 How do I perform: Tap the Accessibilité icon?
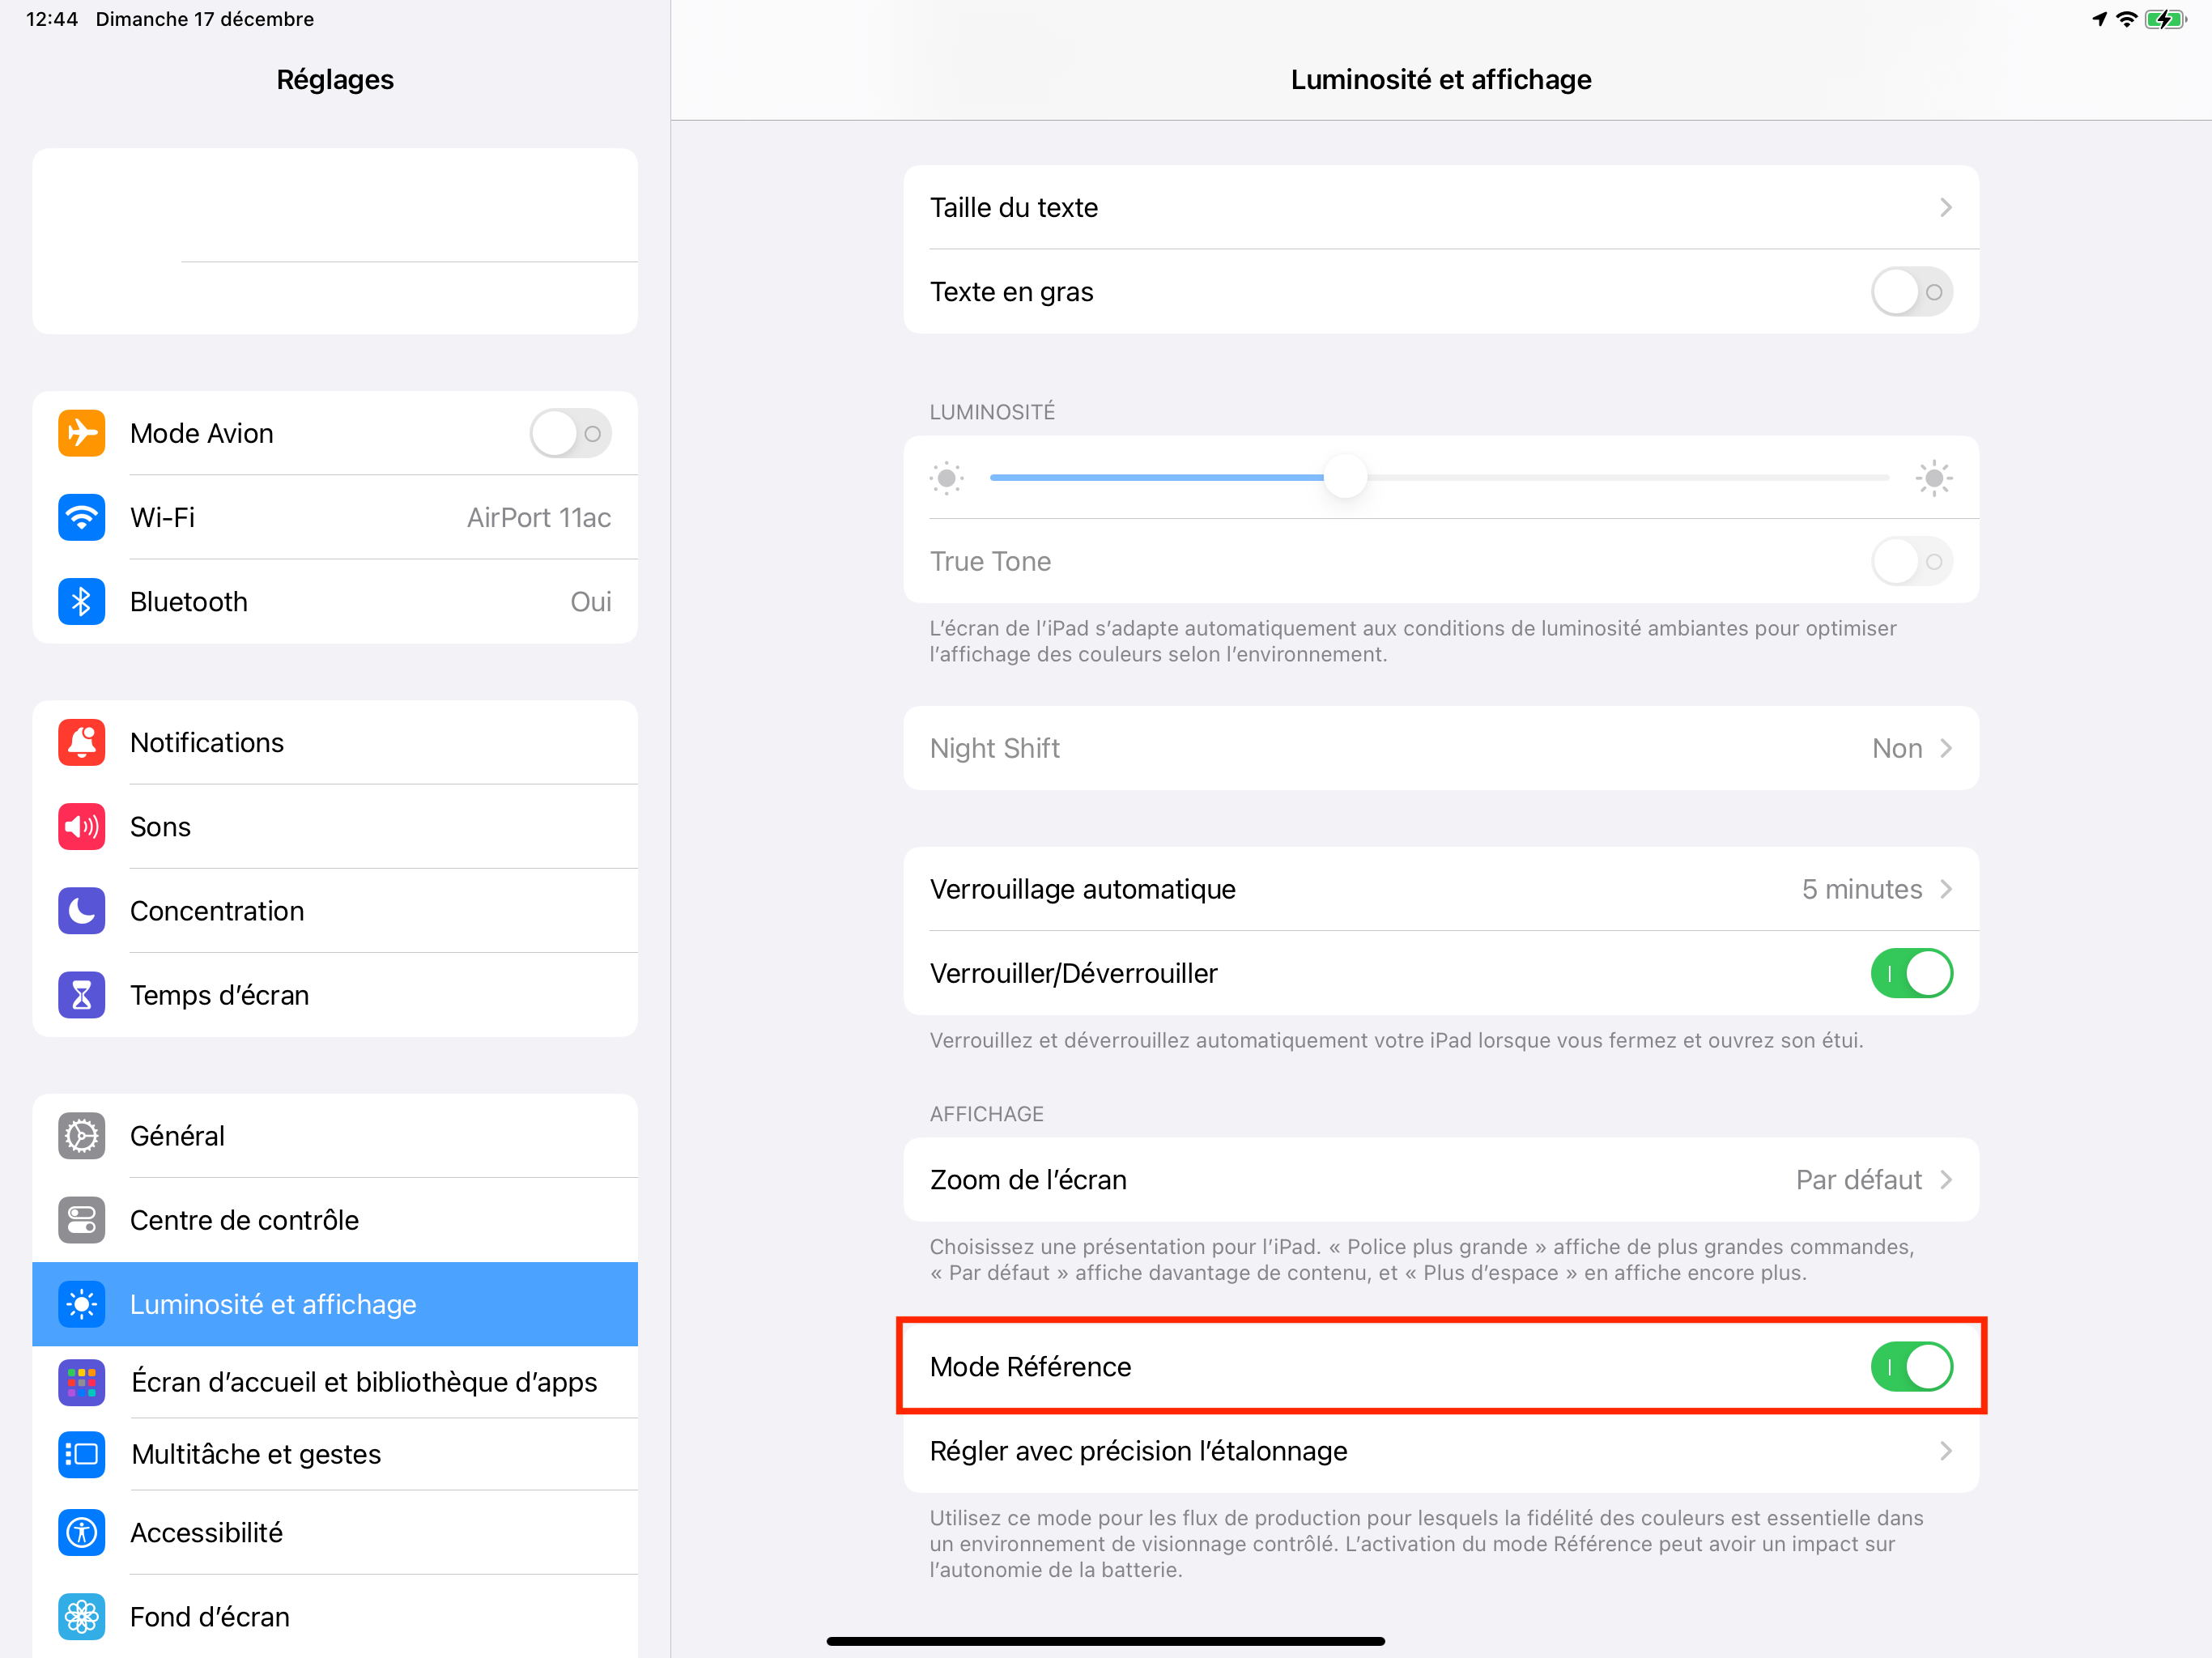[81, 1532]
